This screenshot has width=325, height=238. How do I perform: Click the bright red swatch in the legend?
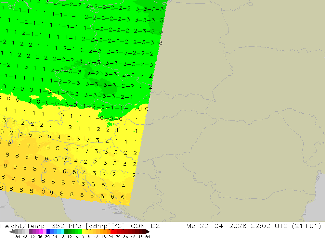(x=112, y=232)
